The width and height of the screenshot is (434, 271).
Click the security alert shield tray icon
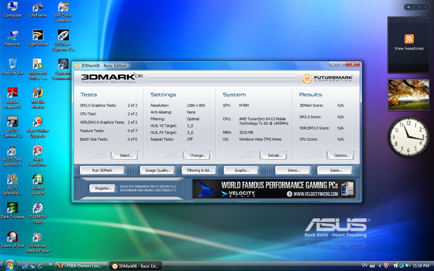coord(386,266)
